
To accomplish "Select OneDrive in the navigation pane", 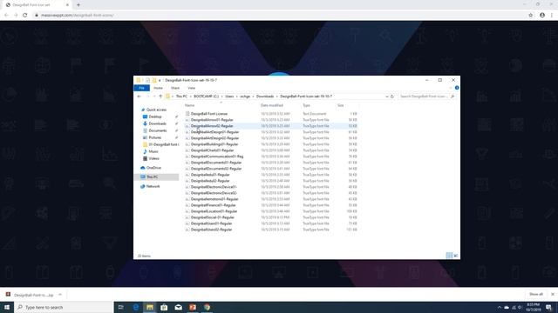I will 153,168.
